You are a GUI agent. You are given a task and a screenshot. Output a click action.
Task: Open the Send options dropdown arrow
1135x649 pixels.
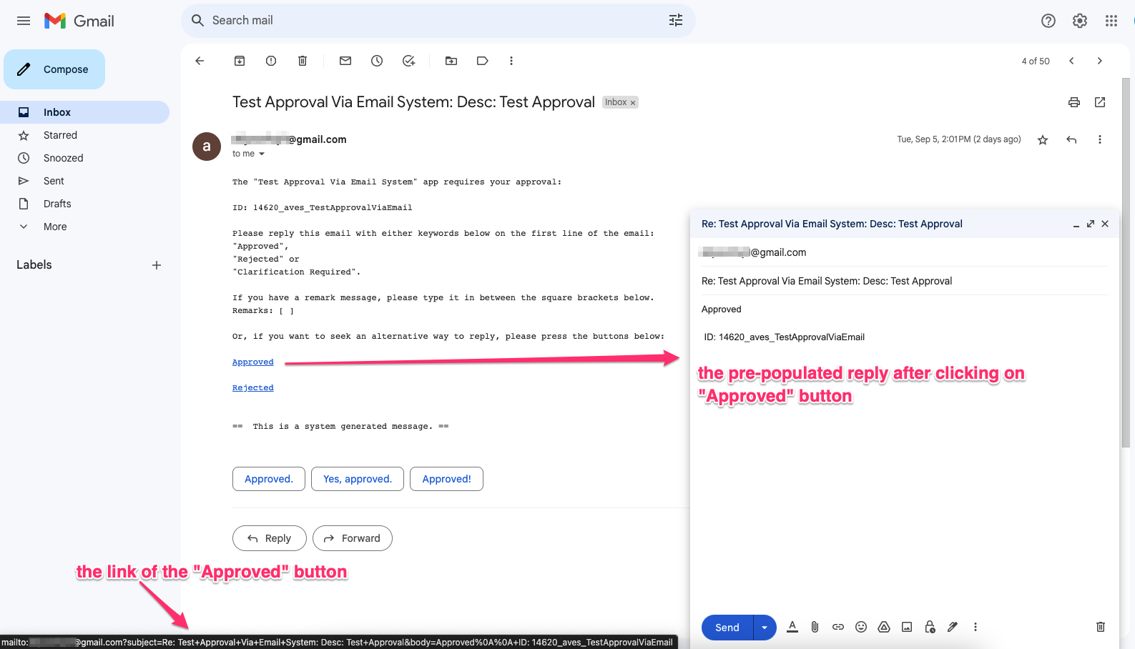[x=765, y=628]
